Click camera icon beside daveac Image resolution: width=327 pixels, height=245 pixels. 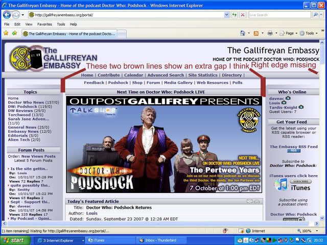[288, 98]
